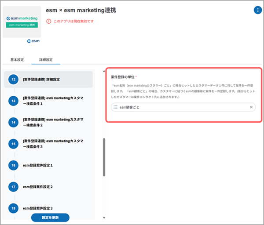Click step 16 number badge
This screenshot has width=264, height=225.
tap(15, 165)
